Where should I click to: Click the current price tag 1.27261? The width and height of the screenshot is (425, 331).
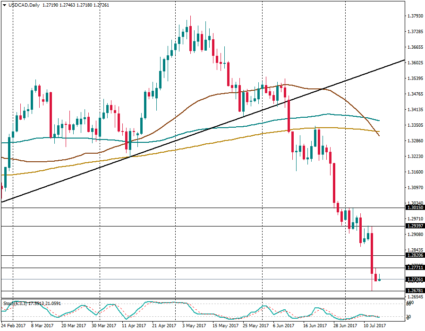click(415, 279)
